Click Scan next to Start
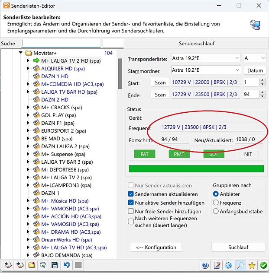269x273 pixels. tap(160, 83)
